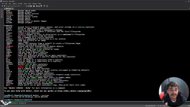Open the Window menu
Viewport: 190px width, 107px height.
pyautogui.click(x=35, y=4)
